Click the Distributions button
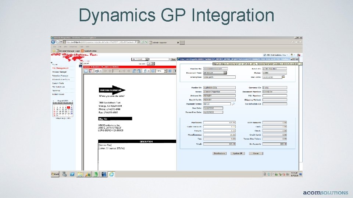Image resolution: width=353 pixels, height=198 pixels. point(220,153)
